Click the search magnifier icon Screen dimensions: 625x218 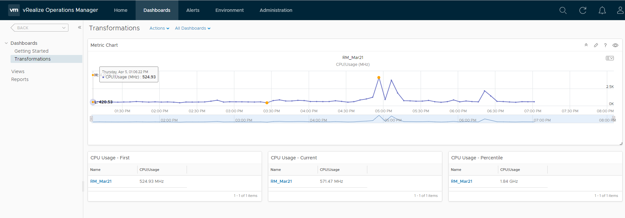click(563, 11)
